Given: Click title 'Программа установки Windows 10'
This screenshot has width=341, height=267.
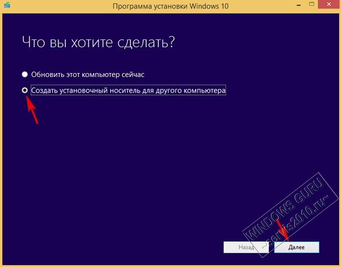Looking at the screenshot, I should [170, 6].
